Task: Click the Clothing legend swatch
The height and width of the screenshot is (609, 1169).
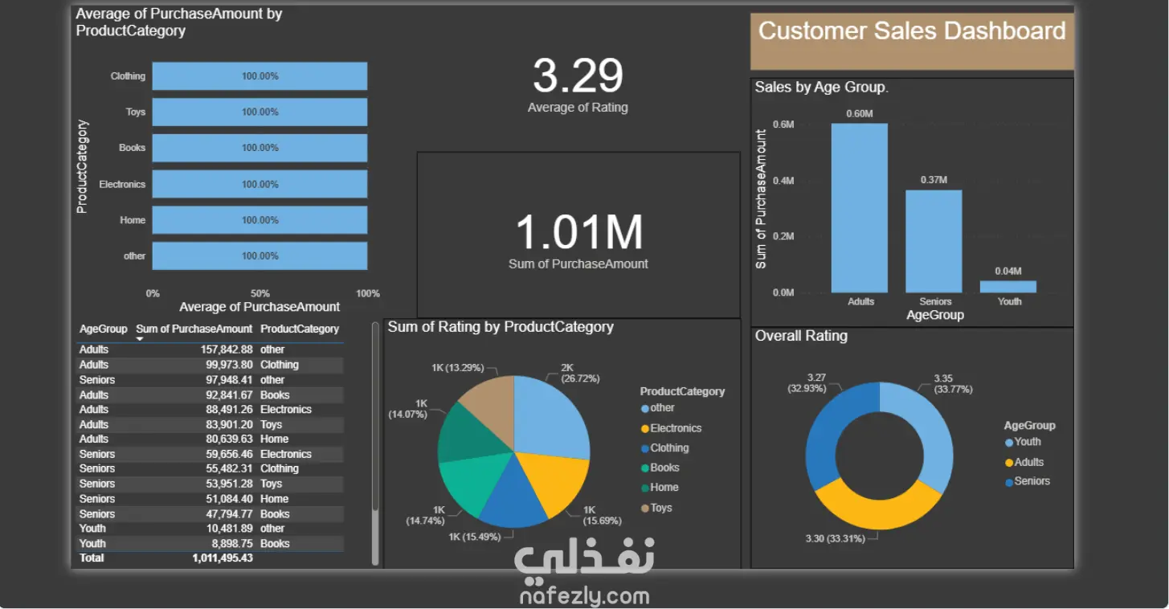Action: point(645,448)
